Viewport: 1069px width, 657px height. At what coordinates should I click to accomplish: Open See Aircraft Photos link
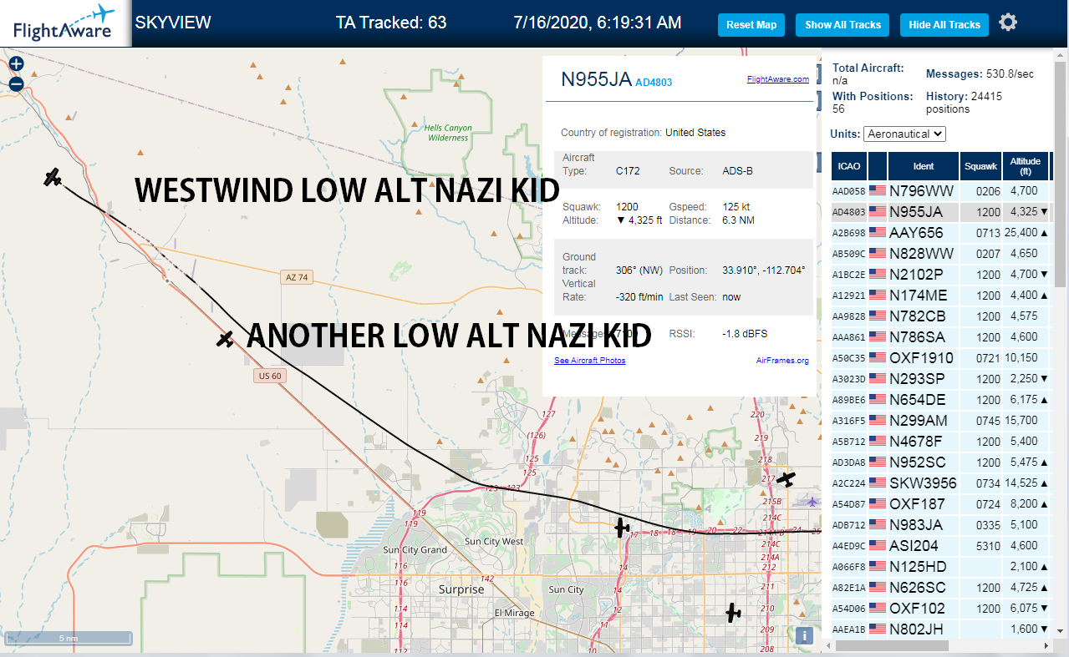[590, 361]
